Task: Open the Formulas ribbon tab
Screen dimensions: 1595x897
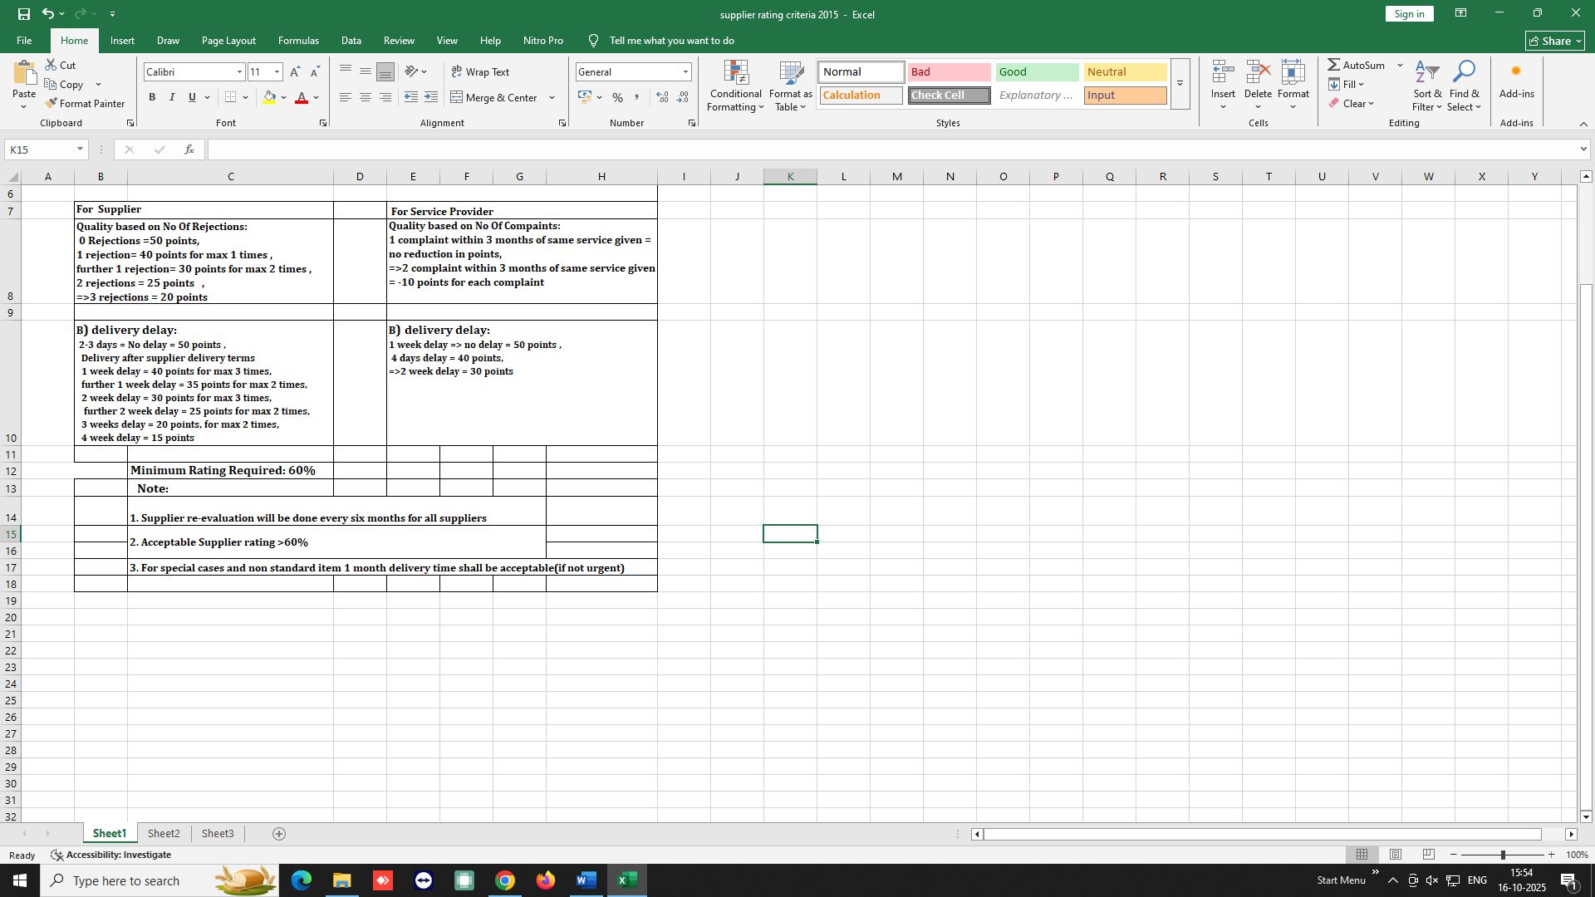Action: [298, 40]
